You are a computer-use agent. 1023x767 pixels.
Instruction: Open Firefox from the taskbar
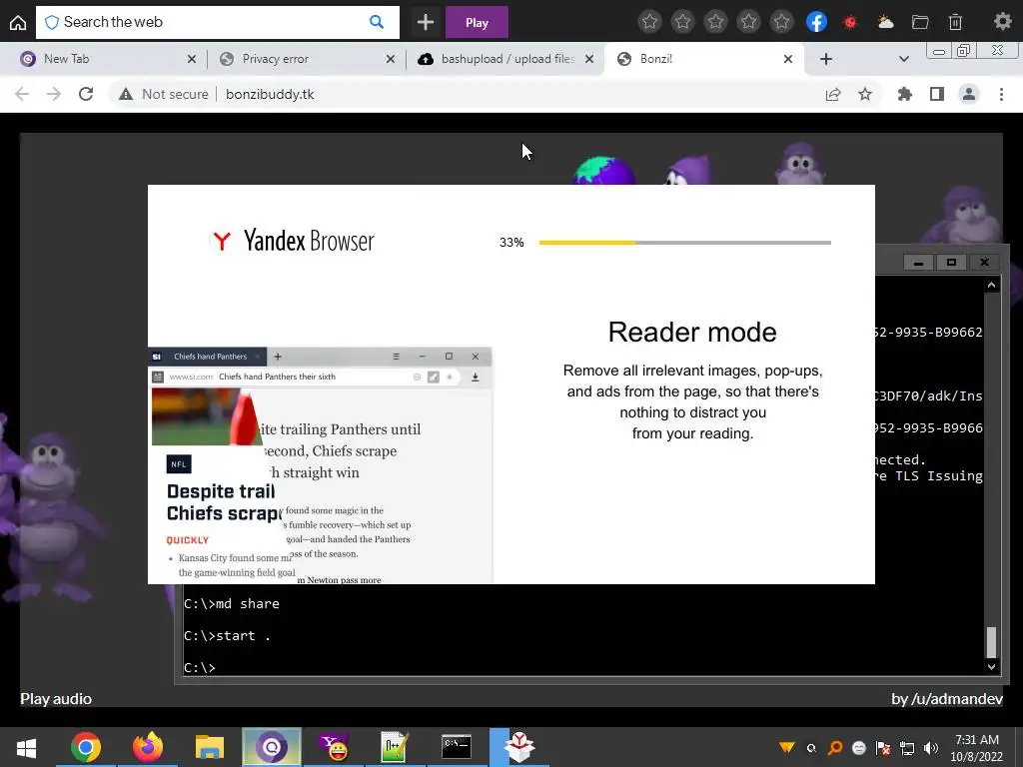[148, 747]
